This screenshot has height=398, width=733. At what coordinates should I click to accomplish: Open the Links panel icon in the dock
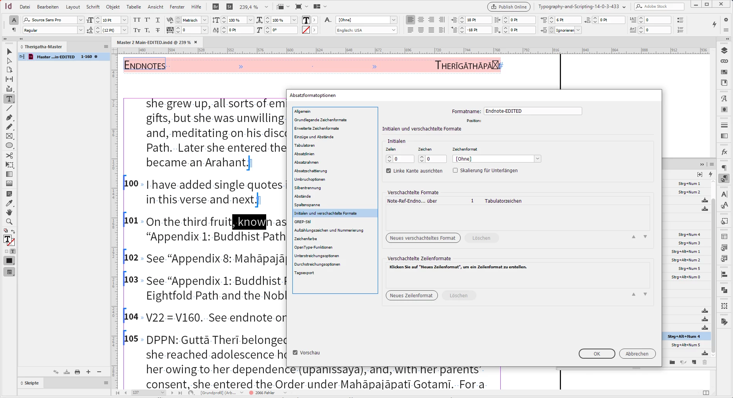[x=724, y=61]
